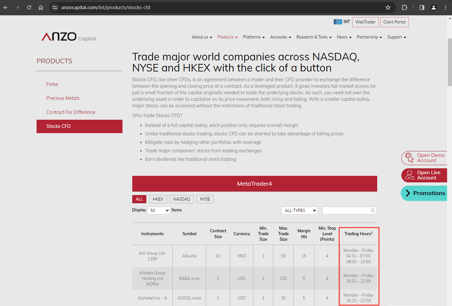Select the INT region globe icon
Image resolution: width=452 pixels, height=306 pixels.
point(338,22)
